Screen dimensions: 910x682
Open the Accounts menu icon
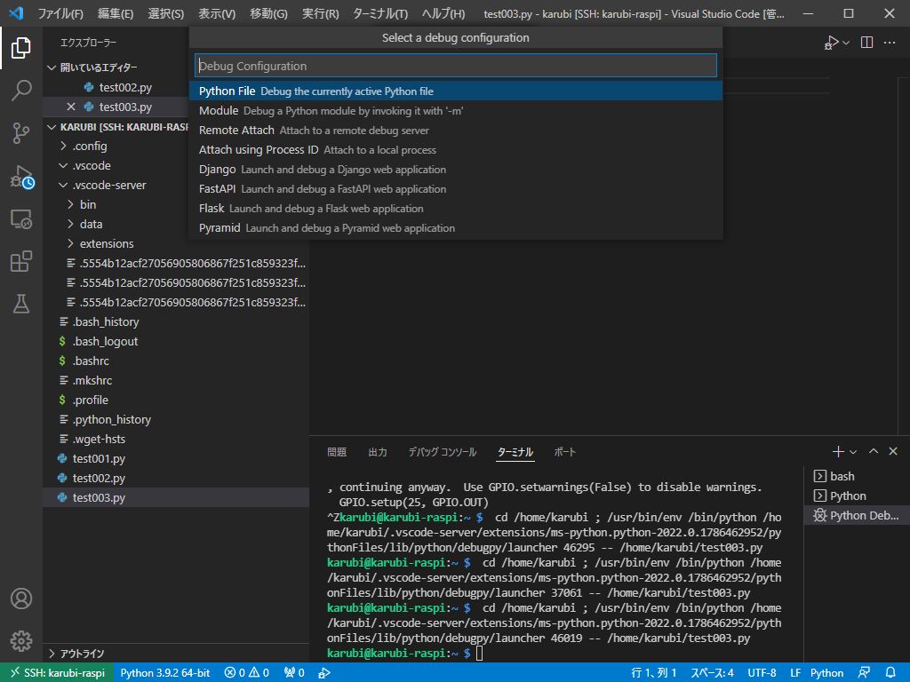click(21, 599)
